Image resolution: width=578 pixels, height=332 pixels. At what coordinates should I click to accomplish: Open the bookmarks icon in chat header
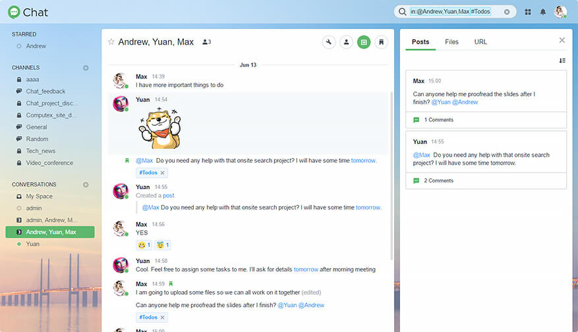click(x=381, y=42)
